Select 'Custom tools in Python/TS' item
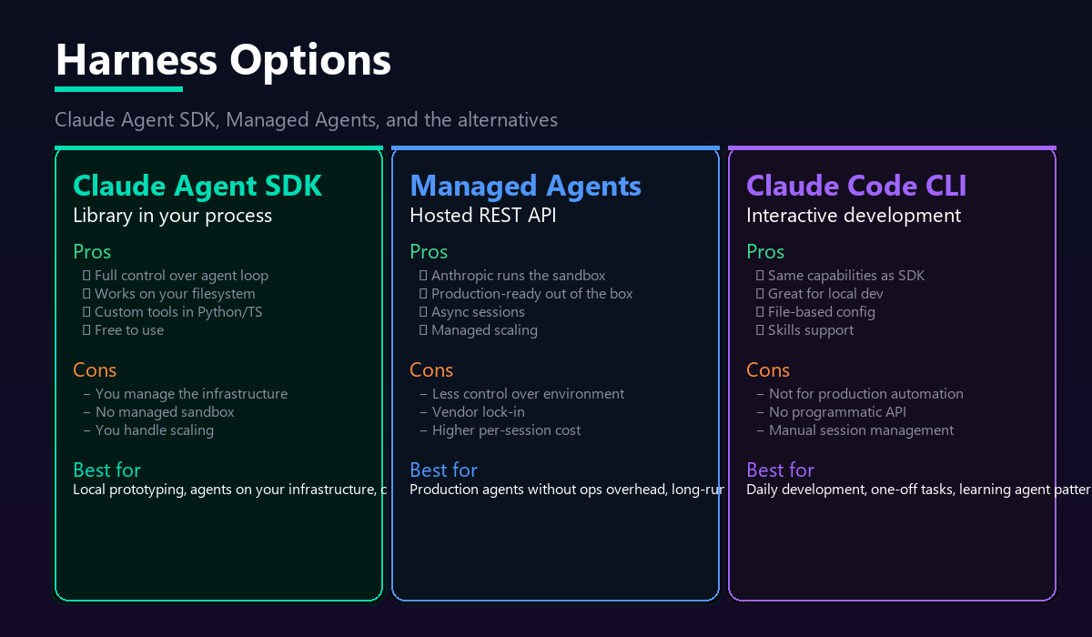The height and width of the screenshot is (637, 1092). point(173,312)
